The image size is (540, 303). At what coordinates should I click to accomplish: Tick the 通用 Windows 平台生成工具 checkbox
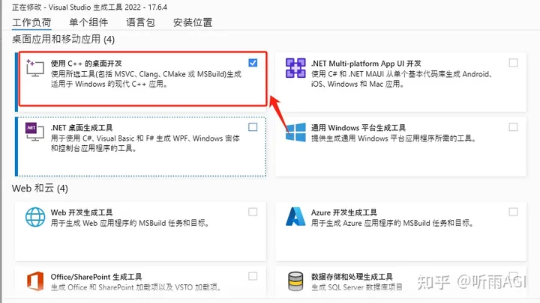[513, 127]
